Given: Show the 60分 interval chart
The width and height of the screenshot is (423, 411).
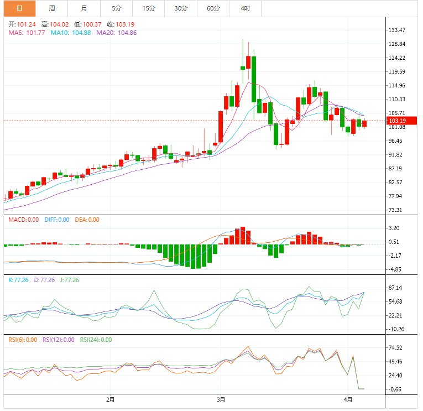Looking at the screenshot, I should (213, 8).
